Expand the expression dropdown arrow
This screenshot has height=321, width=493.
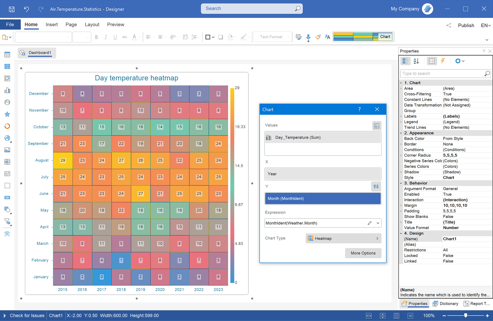pos(378,223)
